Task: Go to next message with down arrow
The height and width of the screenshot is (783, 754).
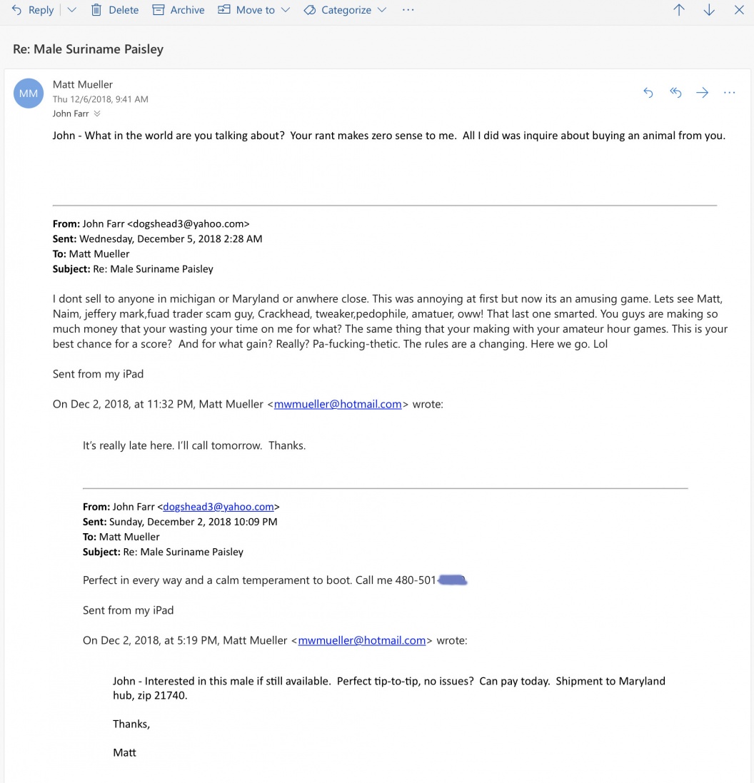Action: click(x=709, y=10)
